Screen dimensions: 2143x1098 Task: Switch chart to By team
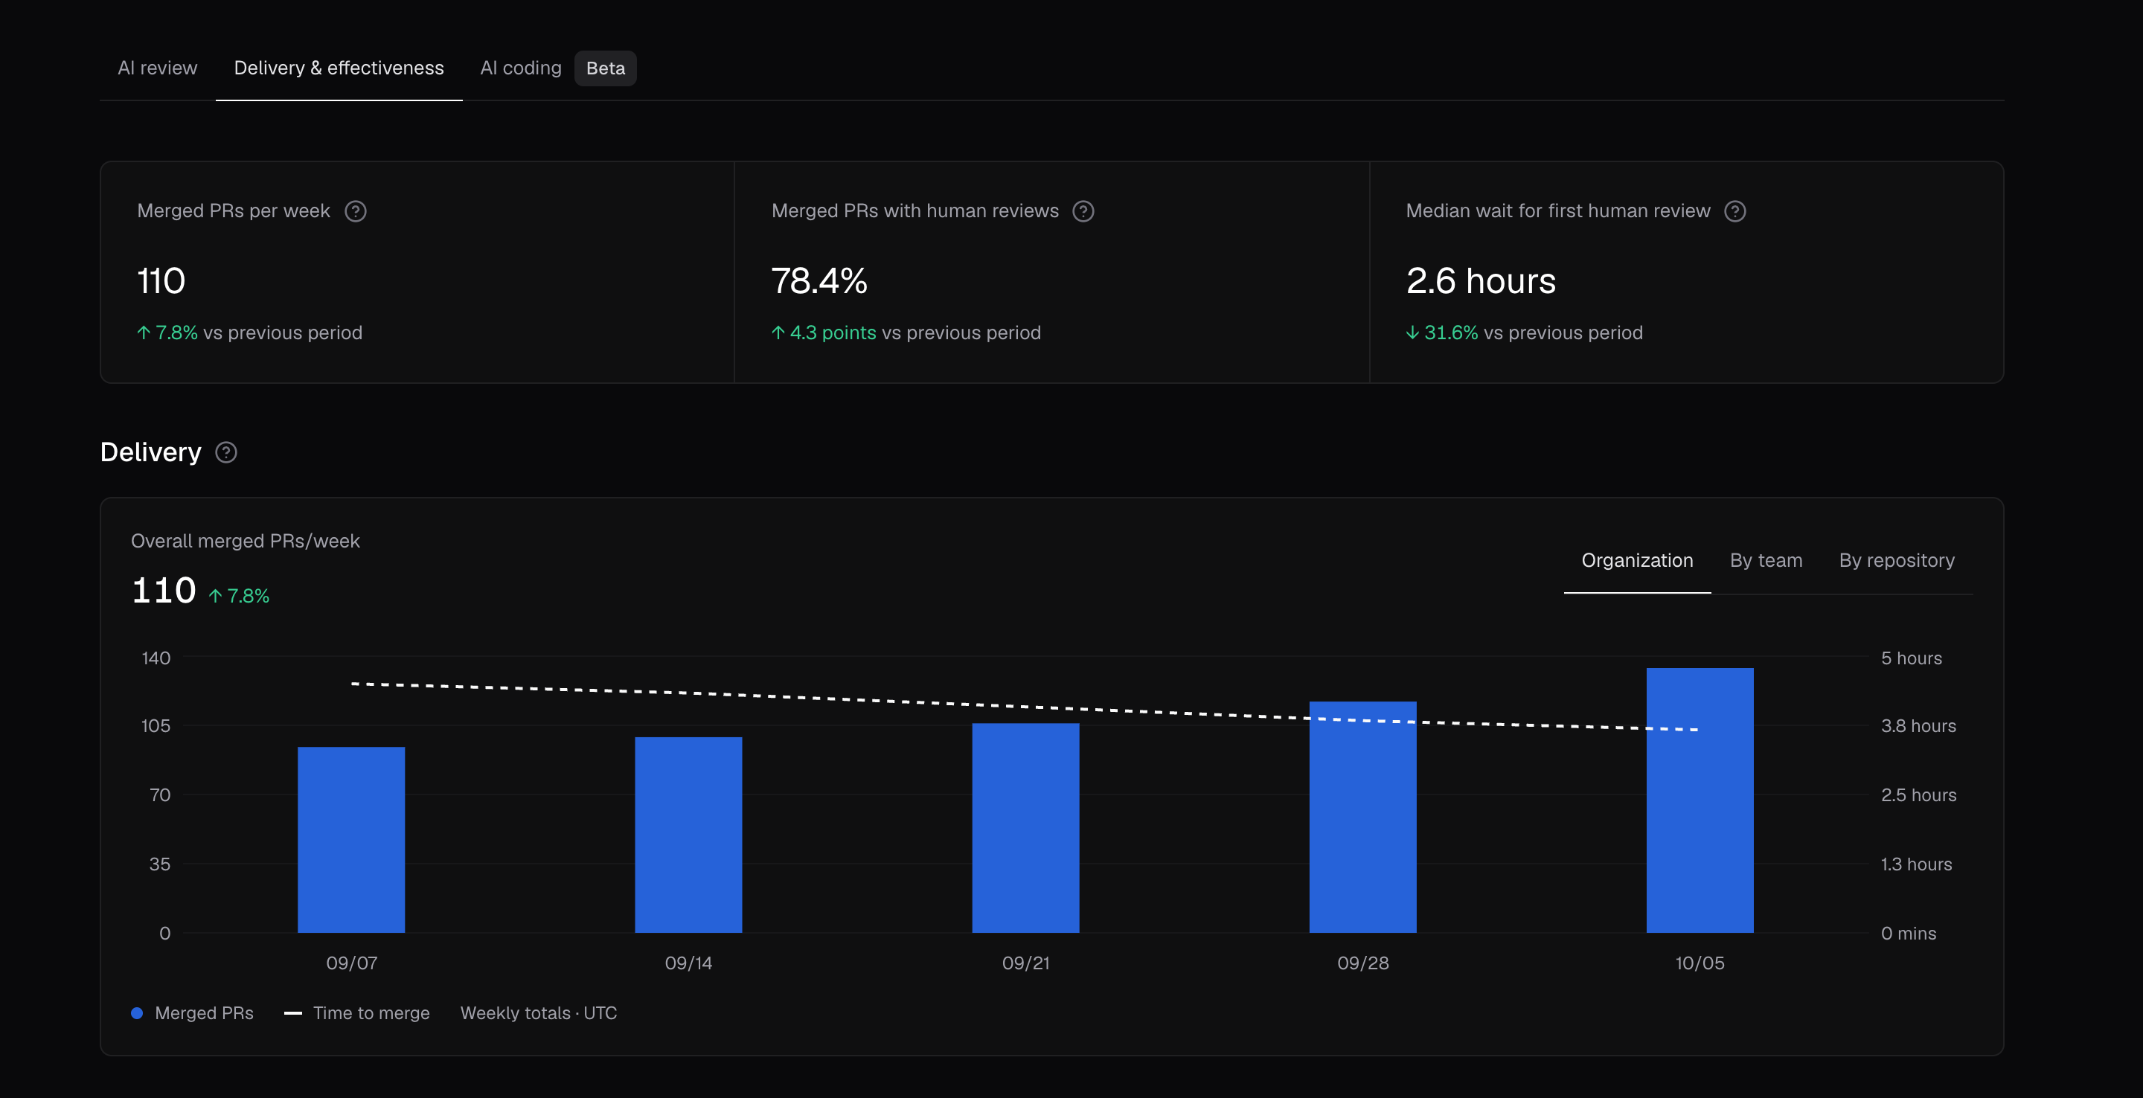pos(1765,561)
